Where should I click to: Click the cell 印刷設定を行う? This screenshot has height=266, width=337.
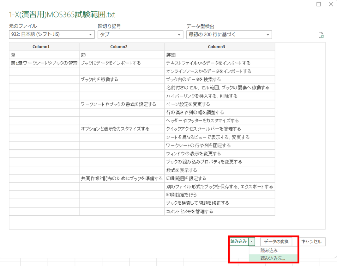pyautogui.click(x=220, y=195)
